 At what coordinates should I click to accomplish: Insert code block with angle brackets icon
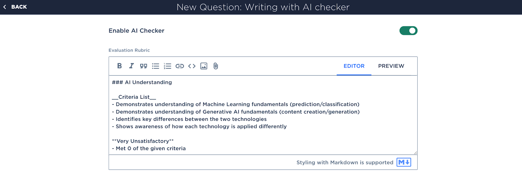pyautogui.click(x=192, y=66)
